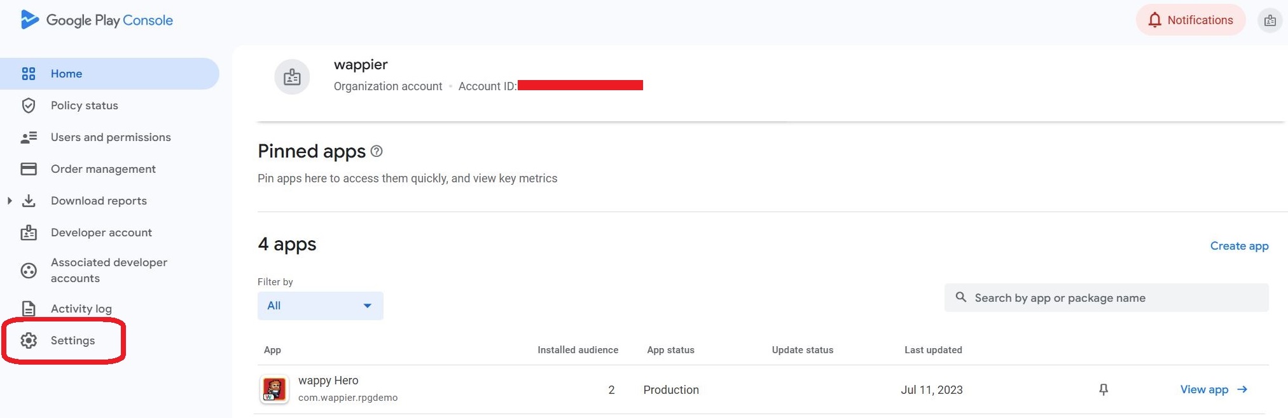Viewport: 1288px width, 418px height.
Task: Click the wappy Hero app name
Action: point(328,381)
